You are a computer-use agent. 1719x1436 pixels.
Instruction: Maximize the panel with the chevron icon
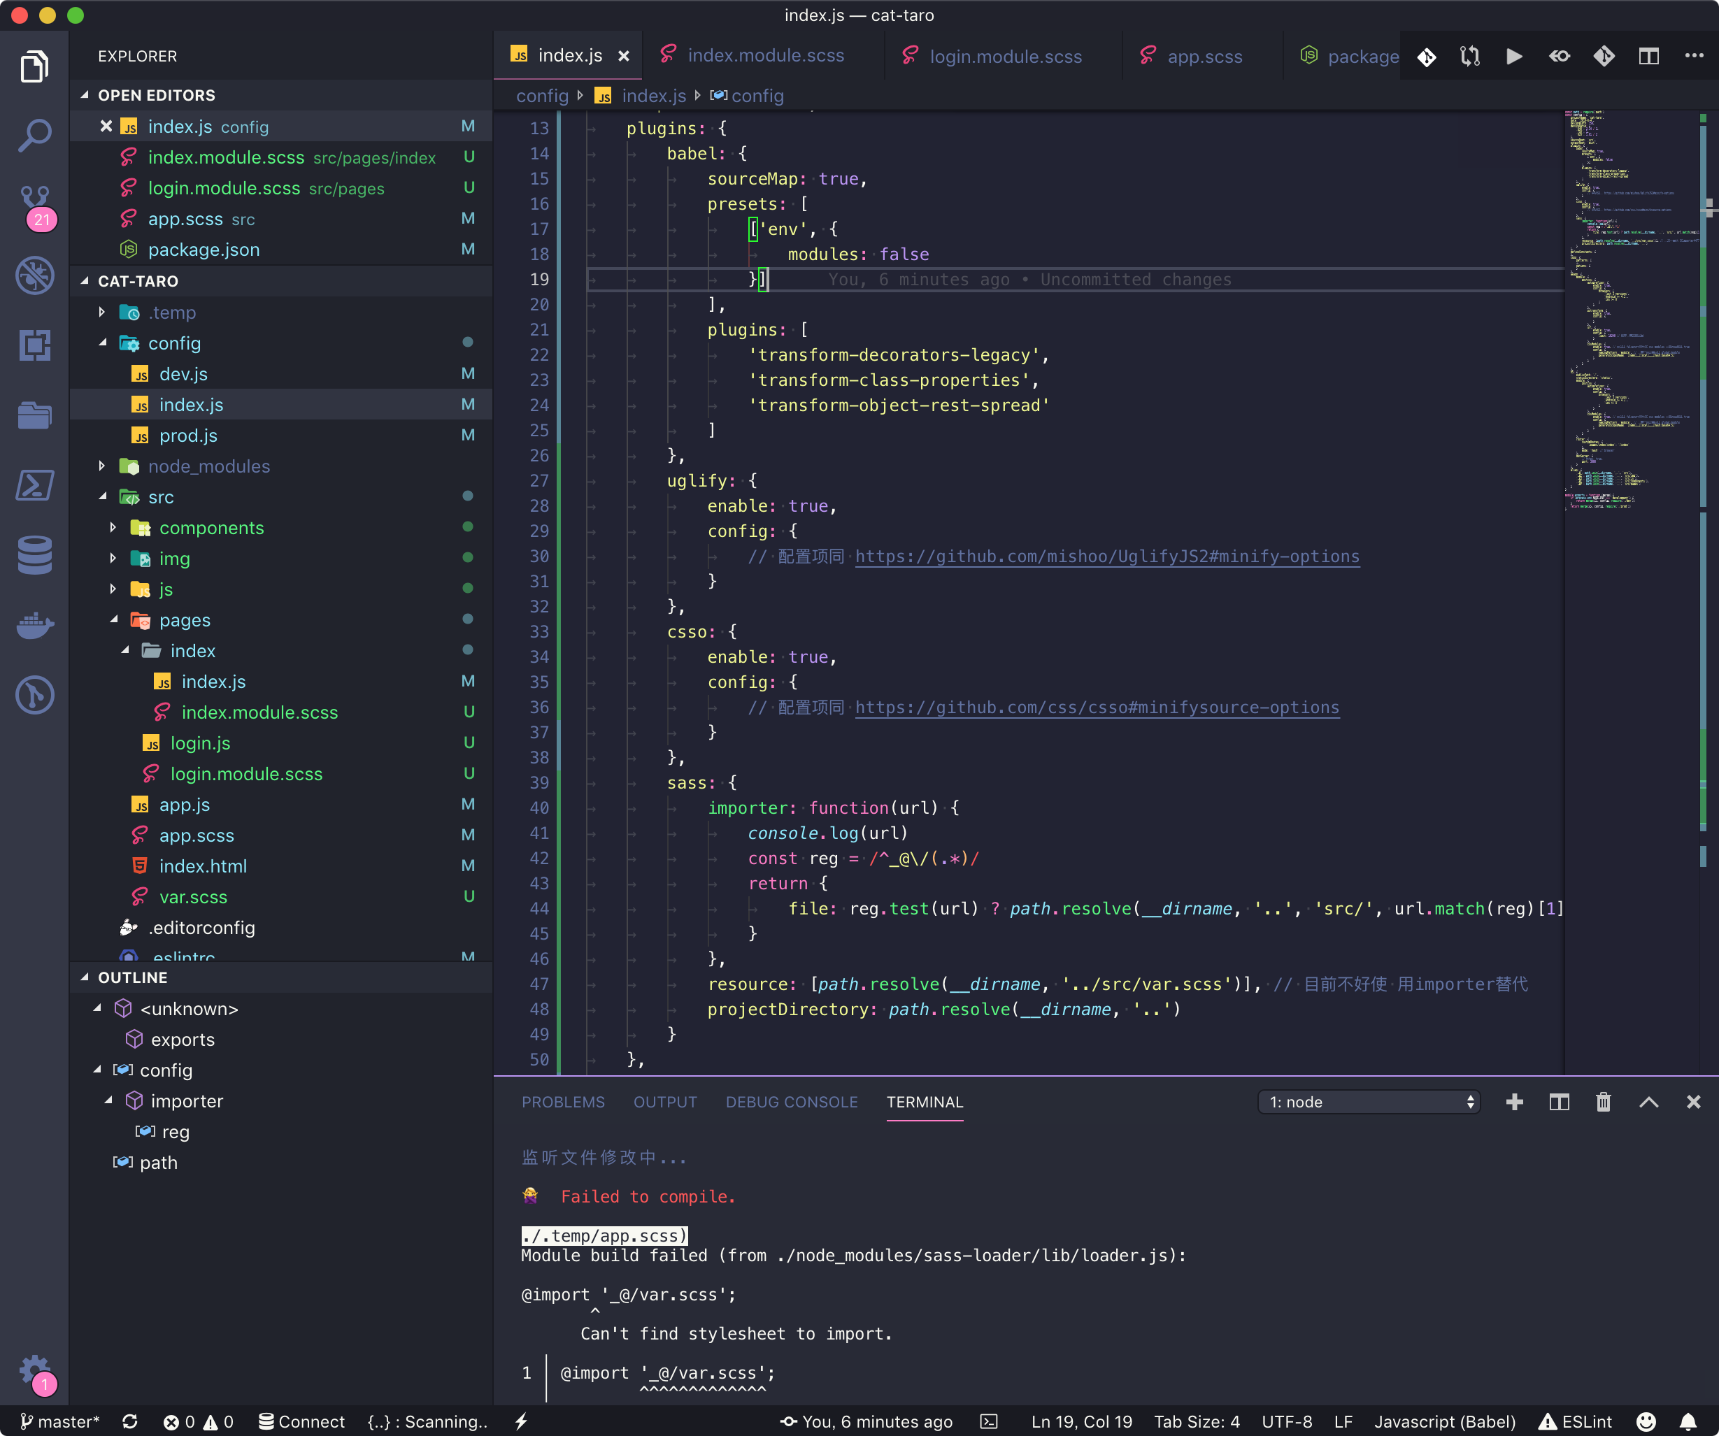[x=1648, y=1102]
